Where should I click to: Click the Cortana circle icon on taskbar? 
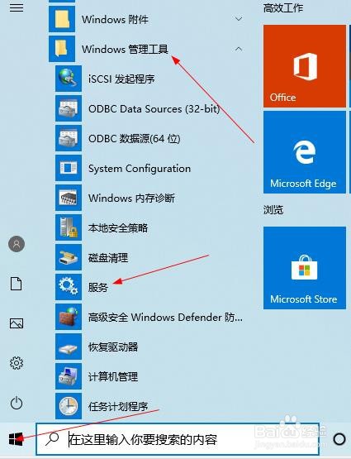click(x=339, y=439)
